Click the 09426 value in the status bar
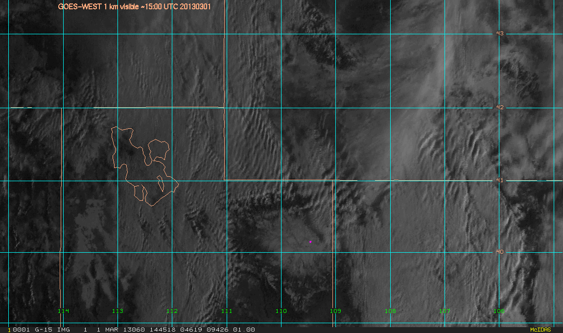 click(218, 330)
